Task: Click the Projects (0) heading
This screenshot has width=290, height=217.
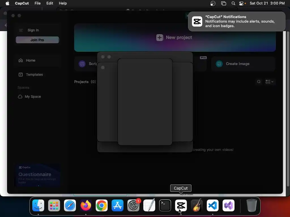Action: tap(85, 82)
